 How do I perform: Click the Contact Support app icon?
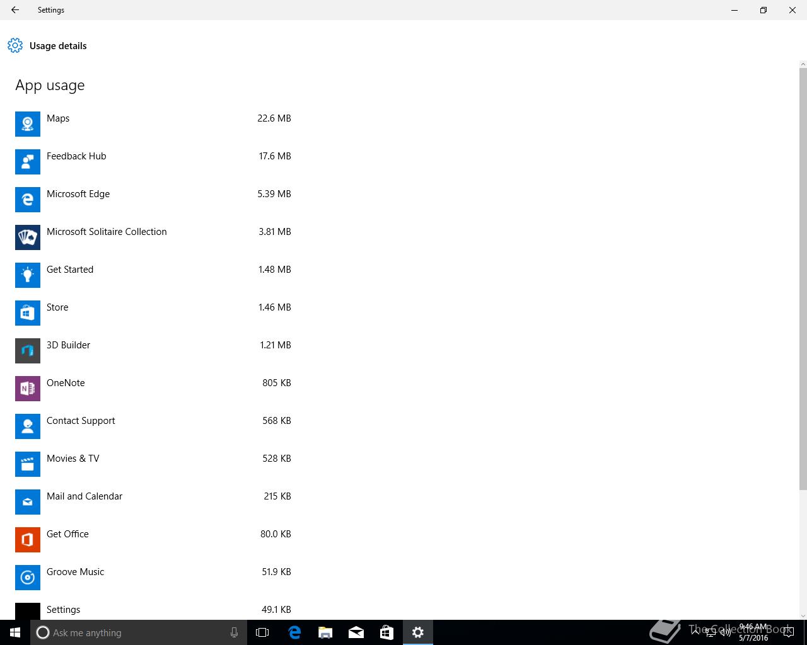(x=28, y=426)
